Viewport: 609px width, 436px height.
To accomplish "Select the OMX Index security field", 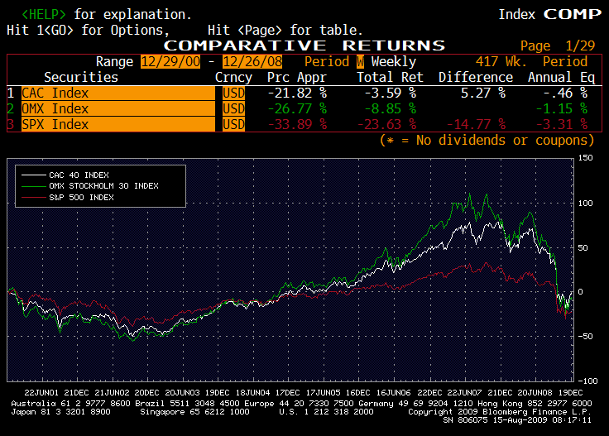I will click(x=118, y=108).
